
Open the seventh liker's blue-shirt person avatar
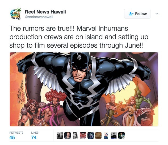point(106,135)
